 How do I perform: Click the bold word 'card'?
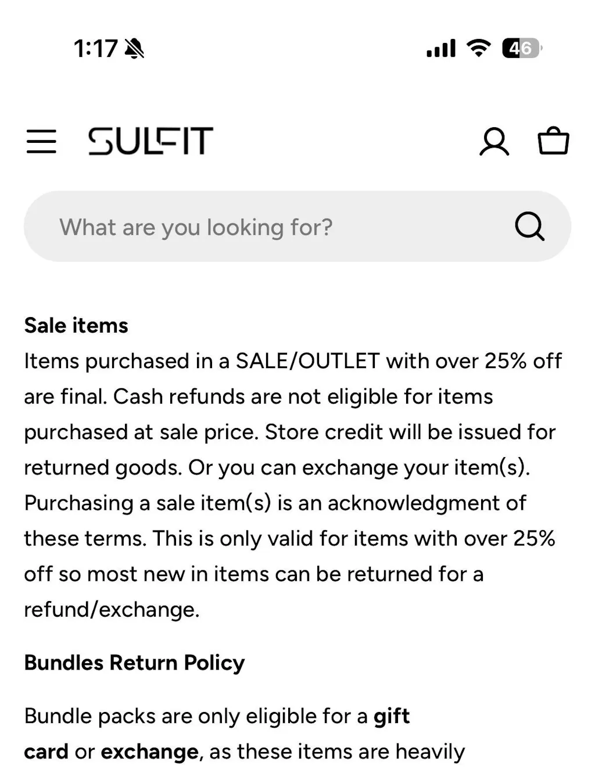pyautogui.click(x=46, y=751)
